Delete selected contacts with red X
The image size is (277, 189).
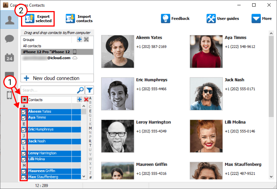[86, 99]
